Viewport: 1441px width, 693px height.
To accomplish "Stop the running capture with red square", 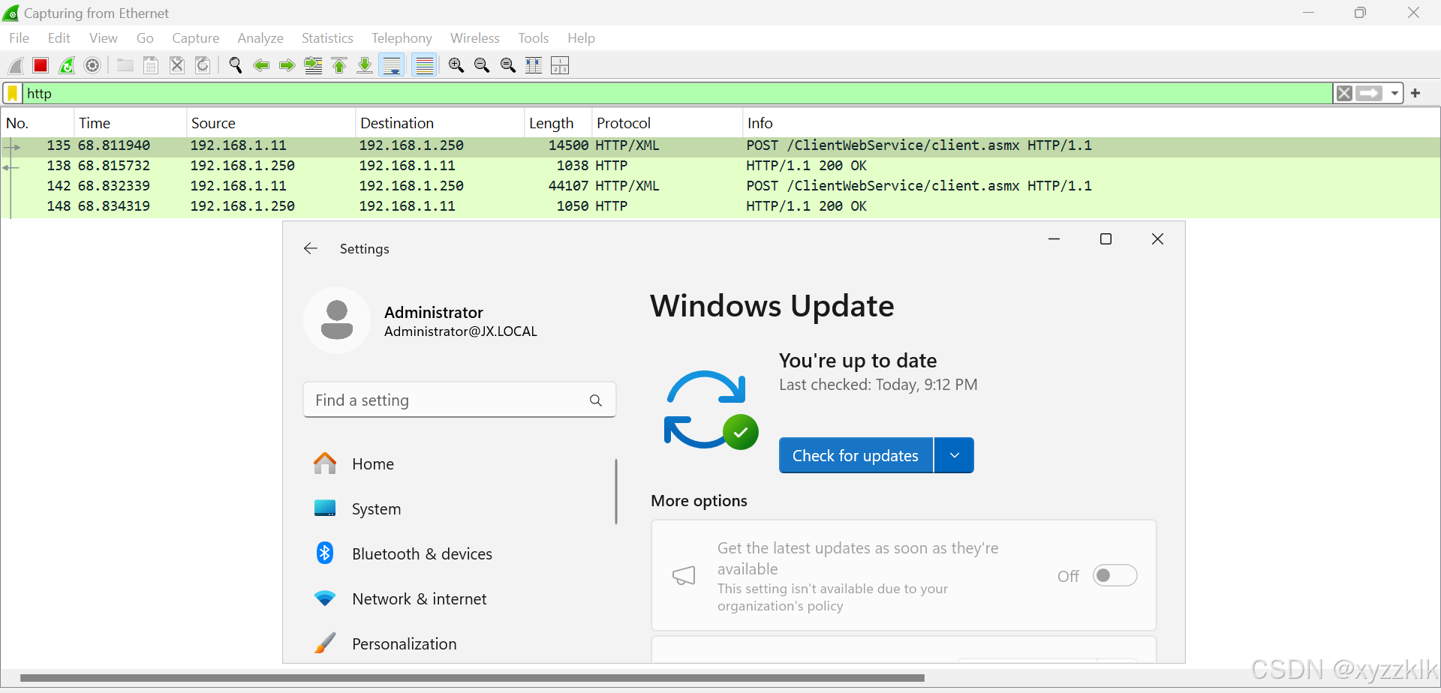I will (41, 66).
